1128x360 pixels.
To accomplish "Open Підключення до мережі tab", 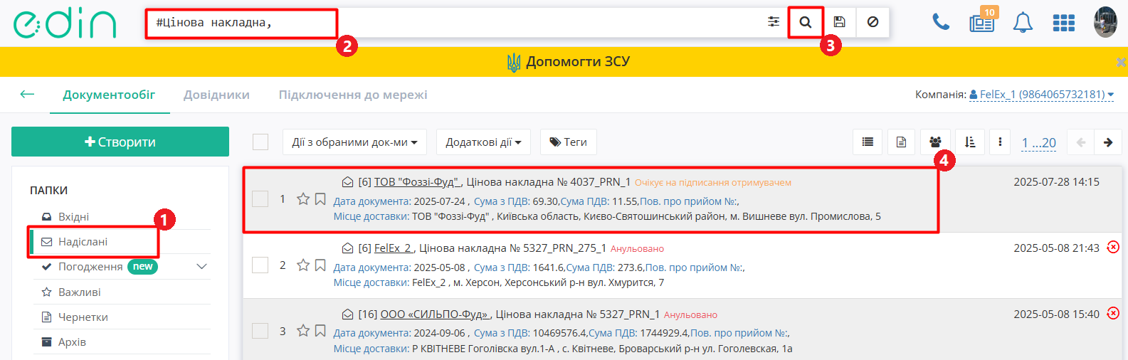I will pyautogui.click(x=353, y=95).
